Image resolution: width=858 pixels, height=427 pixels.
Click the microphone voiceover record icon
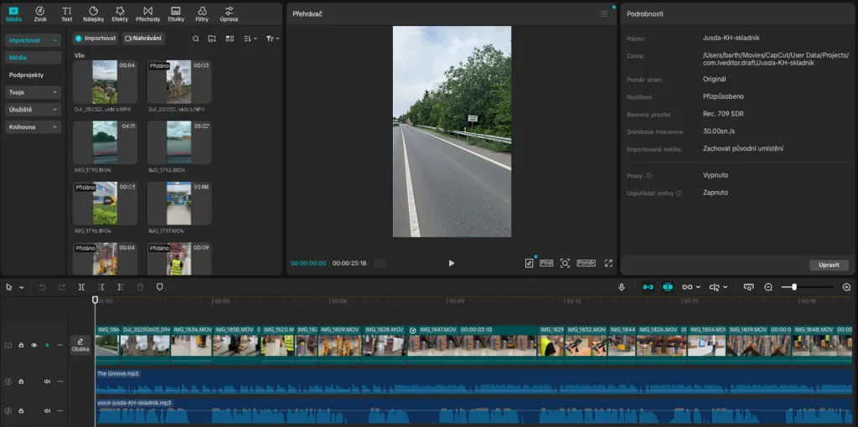click(621, 286)
